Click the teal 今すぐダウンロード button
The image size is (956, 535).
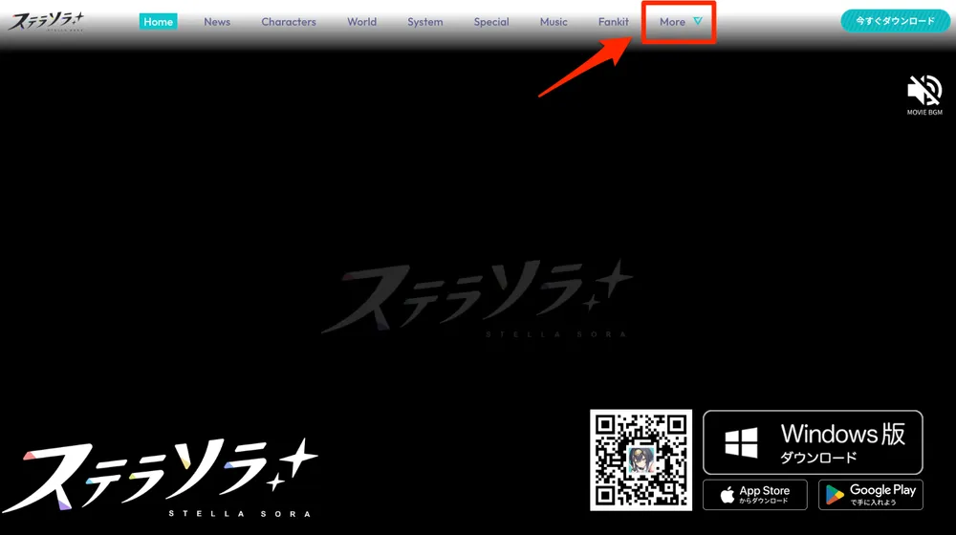tap(895, 21)
